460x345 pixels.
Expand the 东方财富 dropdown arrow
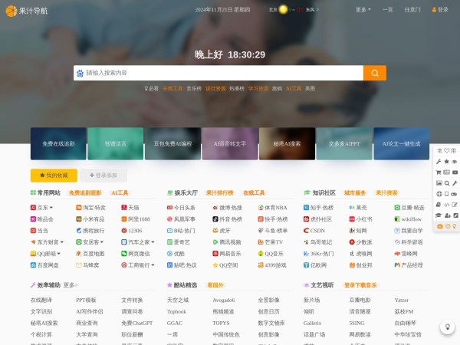63,242
